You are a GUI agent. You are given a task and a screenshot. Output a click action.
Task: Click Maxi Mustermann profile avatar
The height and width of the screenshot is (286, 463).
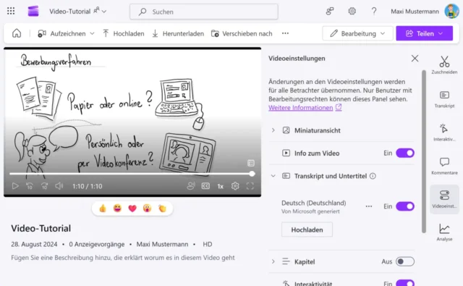click(x=451, y=12)
